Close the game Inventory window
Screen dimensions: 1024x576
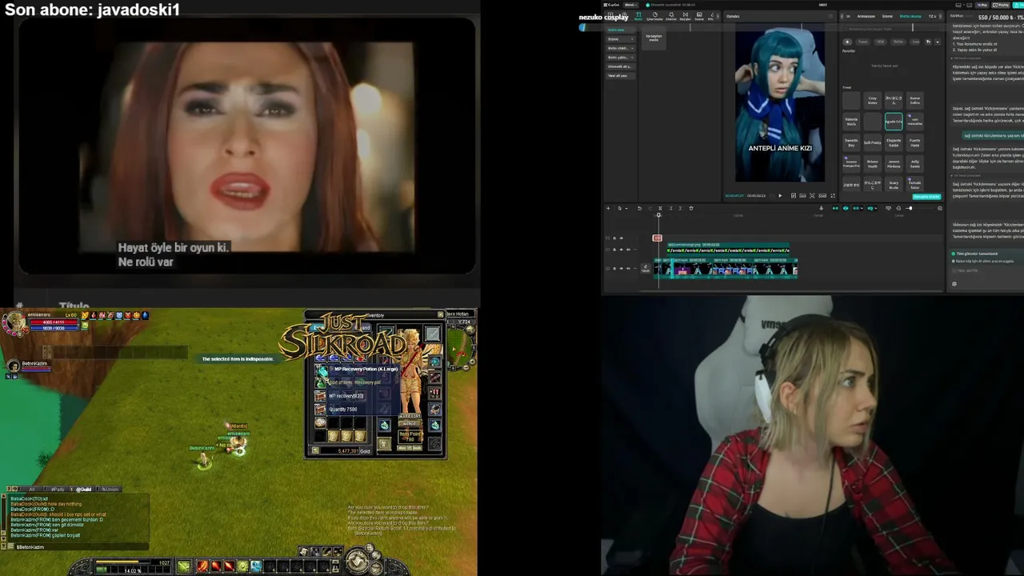point(440,314)
